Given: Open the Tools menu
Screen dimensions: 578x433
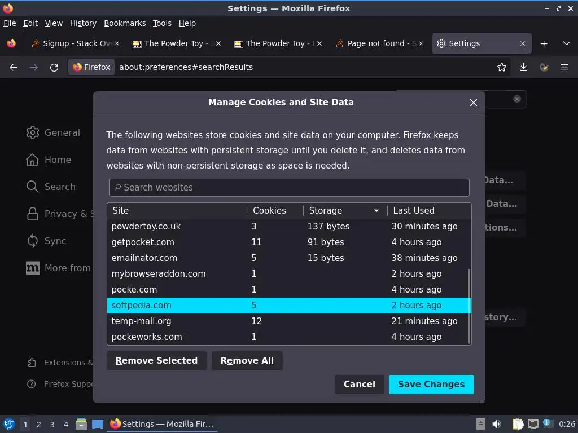Looking at the screenshot, I should point(162,23).
